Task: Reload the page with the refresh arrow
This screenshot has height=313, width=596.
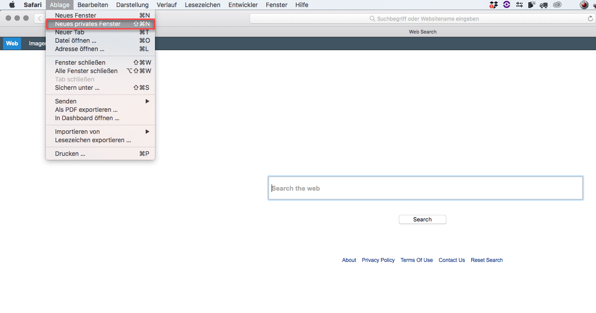Action: point(590,18)
